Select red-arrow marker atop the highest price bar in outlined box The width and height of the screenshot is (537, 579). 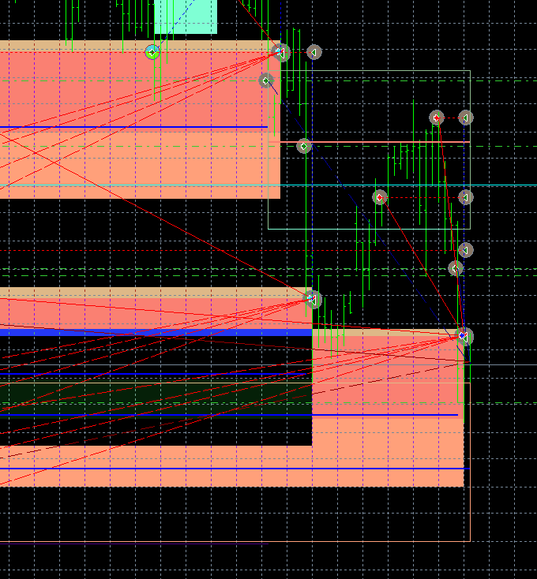(437, 118)
